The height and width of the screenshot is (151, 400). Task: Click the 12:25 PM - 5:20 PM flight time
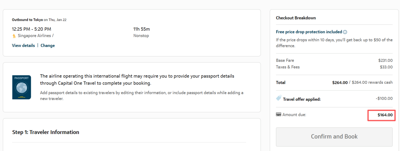pos(31,29)
